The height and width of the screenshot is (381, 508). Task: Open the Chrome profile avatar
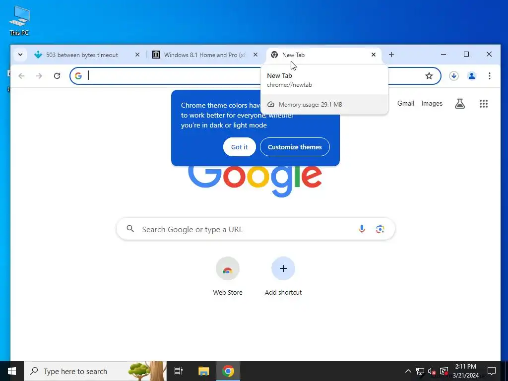pos(472,76)
